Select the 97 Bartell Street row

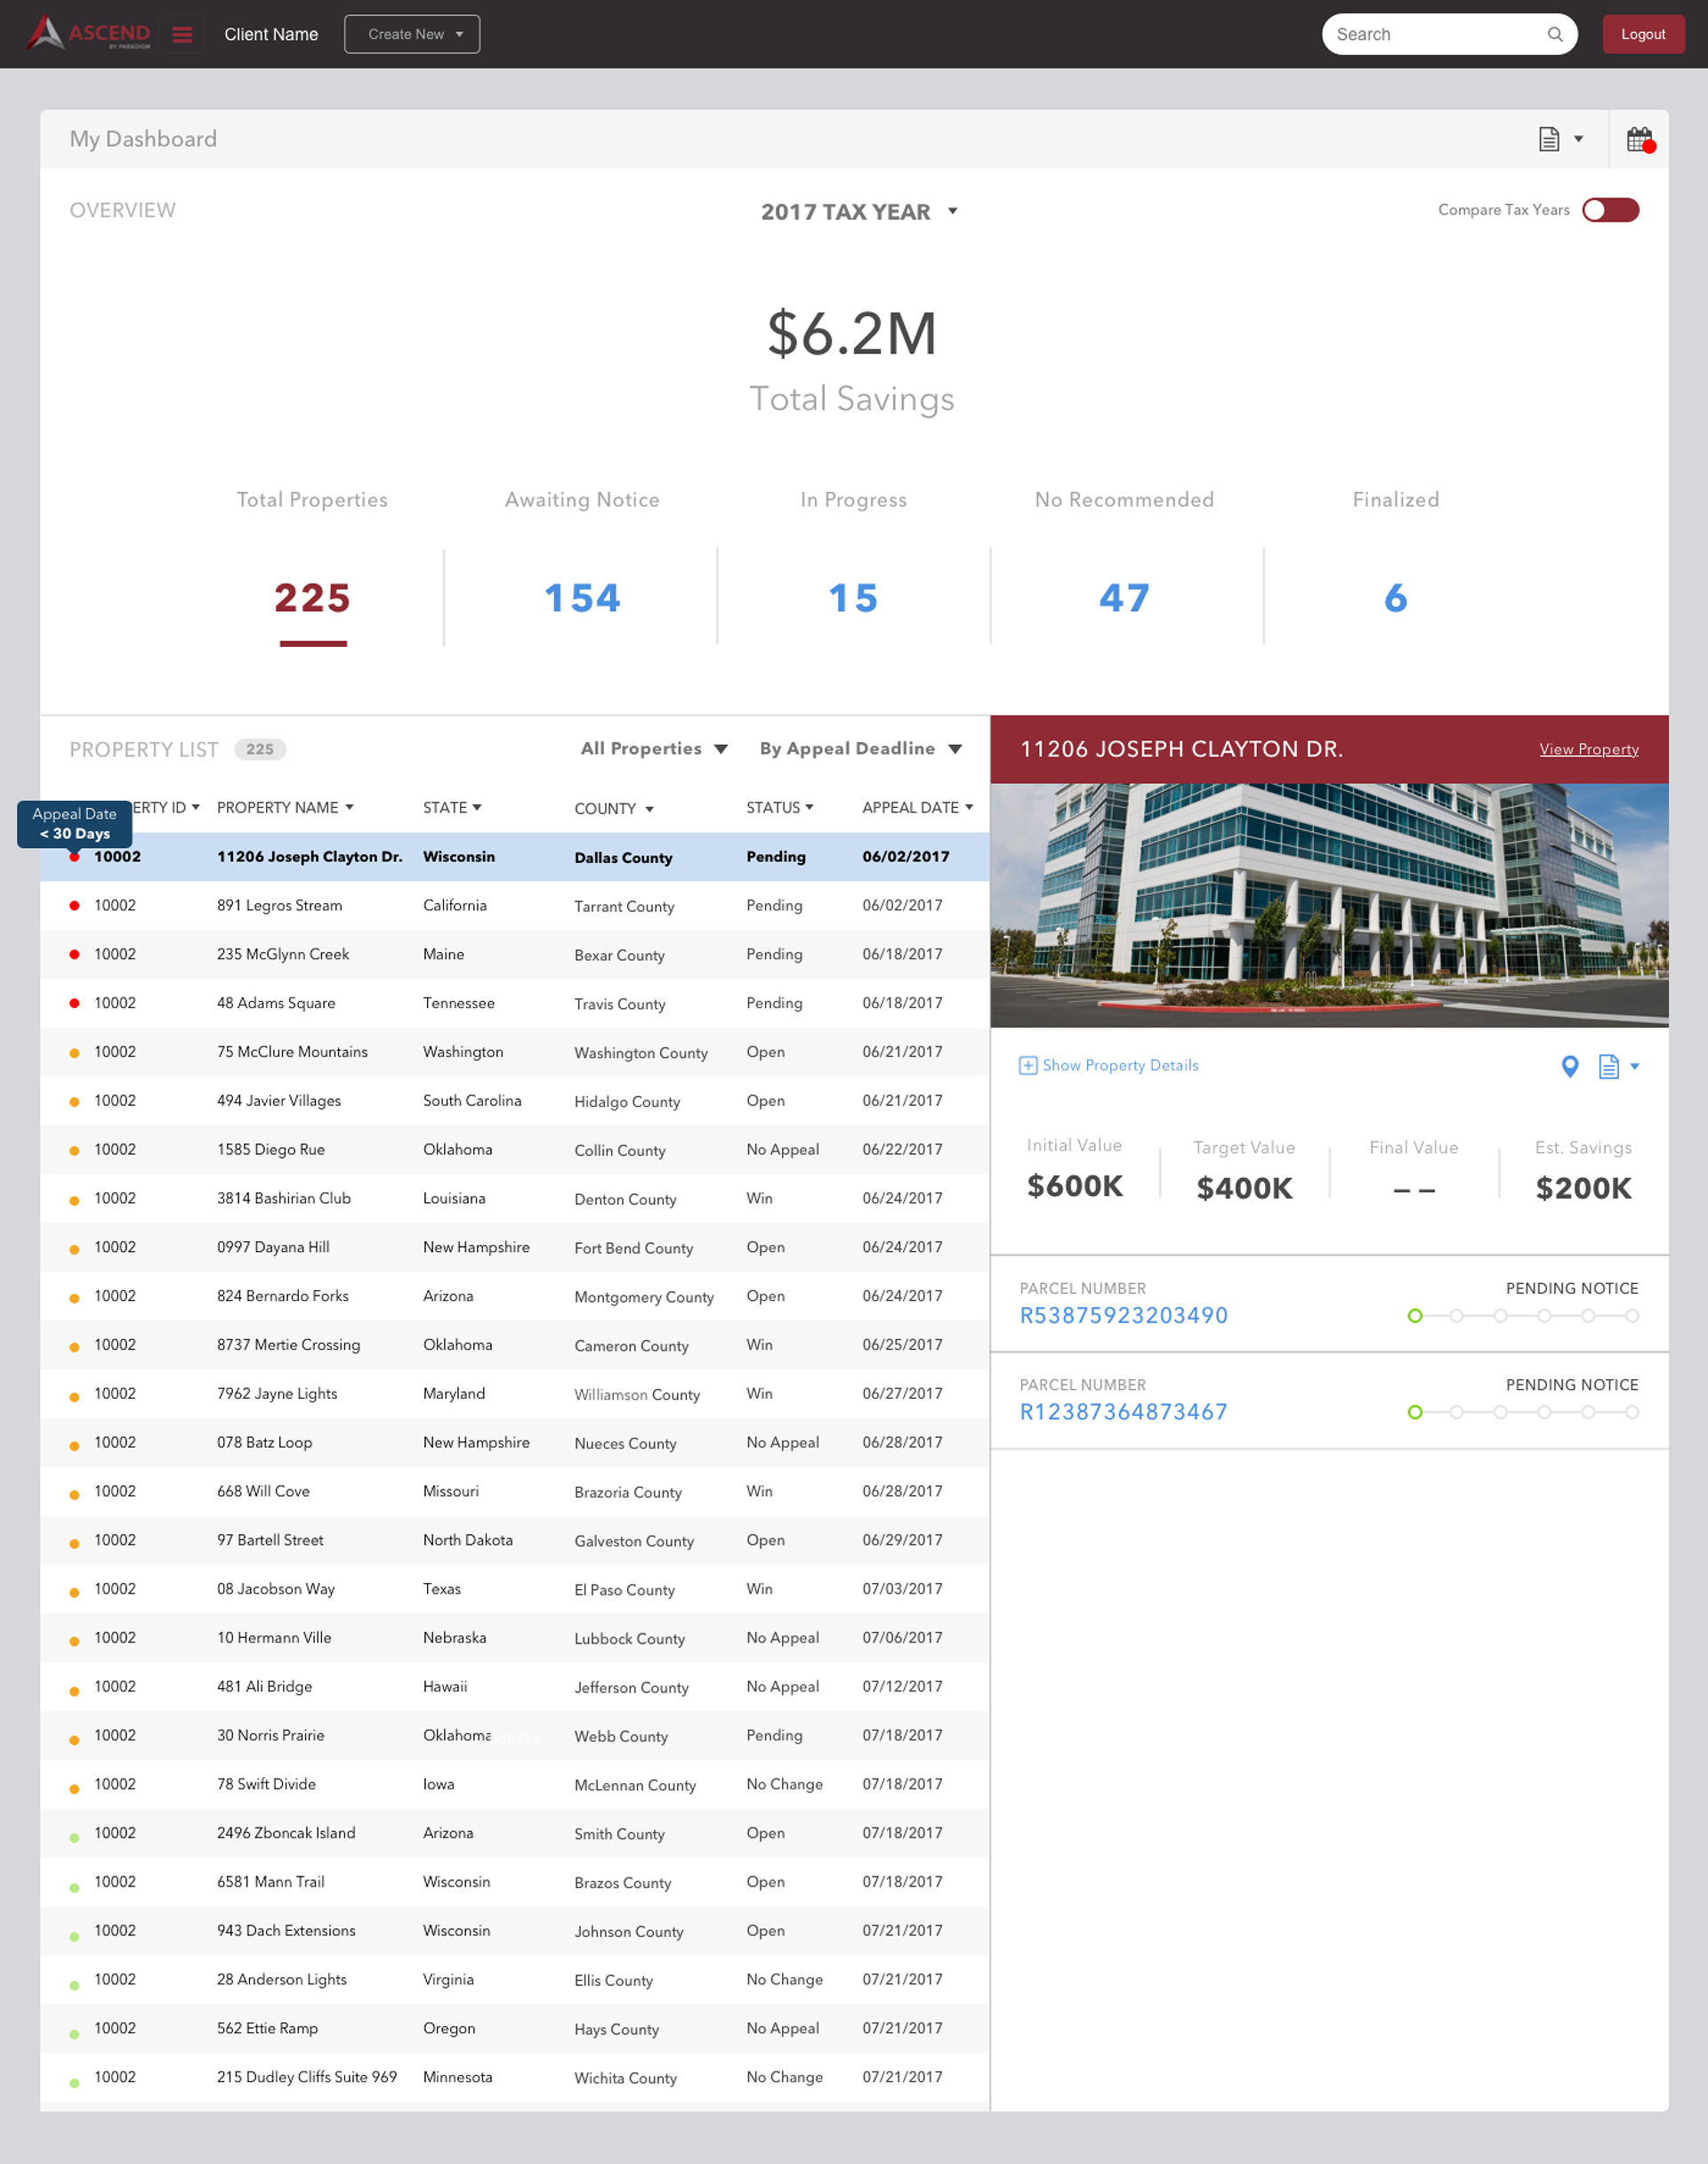click(x=514, y=1540)
